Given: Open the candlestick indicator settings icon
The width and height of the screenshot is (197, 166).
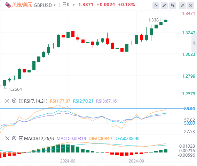Looking at the screenshot, I should pyautogui.click(x=173, y=6).
